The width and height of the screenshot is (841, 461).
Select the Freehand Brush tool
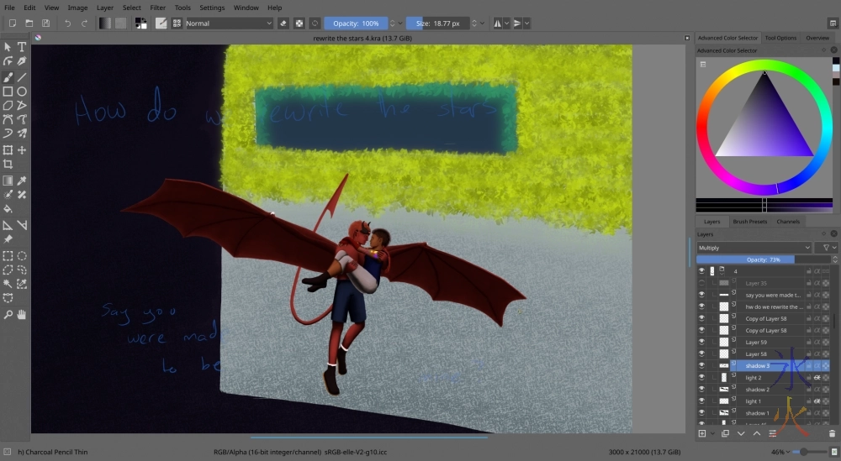[x=8, y=76]
